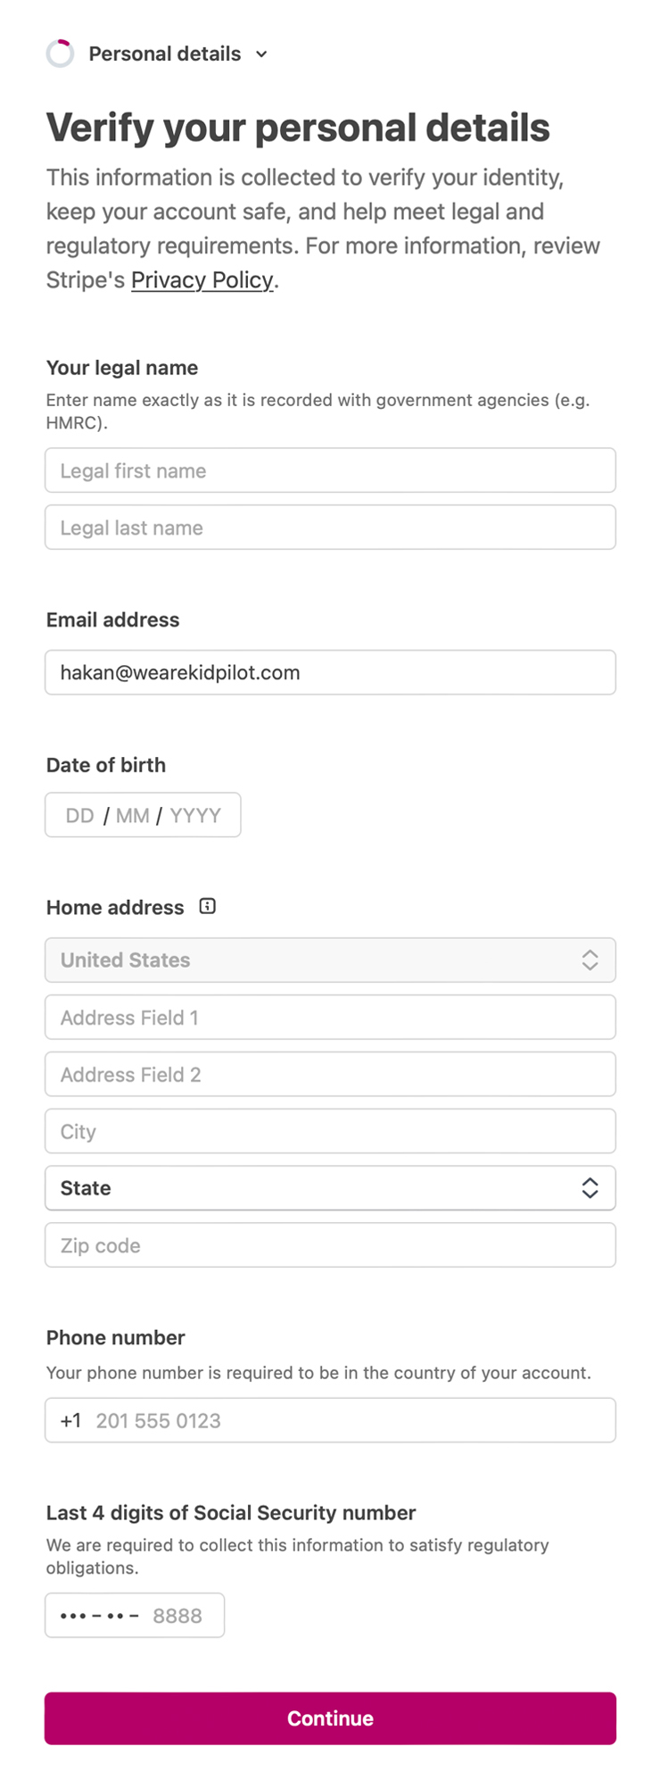Image resolution: width=660 pixels, height=1788 pixels.
Task: Click the chevron beside Personal details
Action: click(260, 54)
